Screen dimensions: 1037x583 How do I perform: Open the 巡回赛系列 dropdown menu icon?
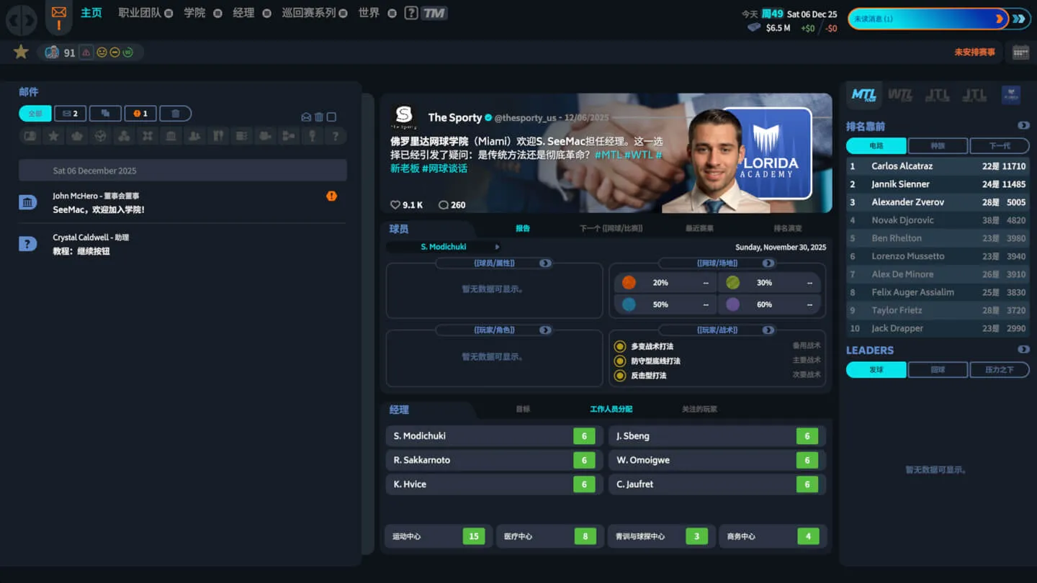343,13
